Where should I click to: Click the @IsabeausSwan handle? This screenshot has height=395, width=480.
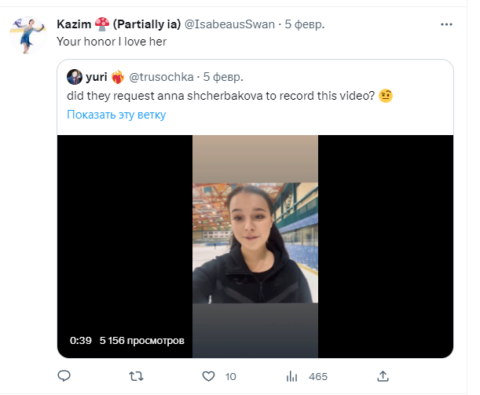click(x=229, y=24)
